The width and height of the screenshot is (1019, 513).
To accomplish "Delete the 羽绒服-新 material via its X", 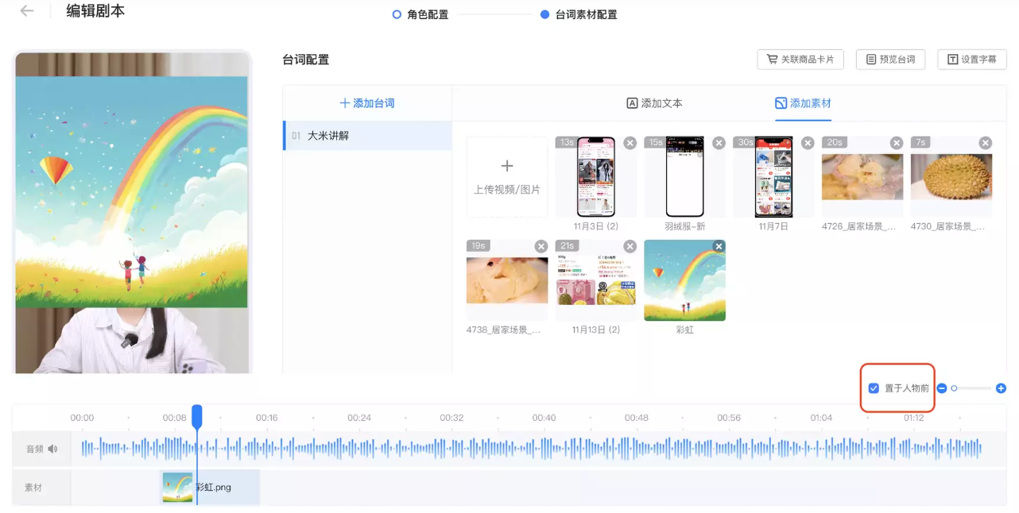I will [x=719, y=143].
